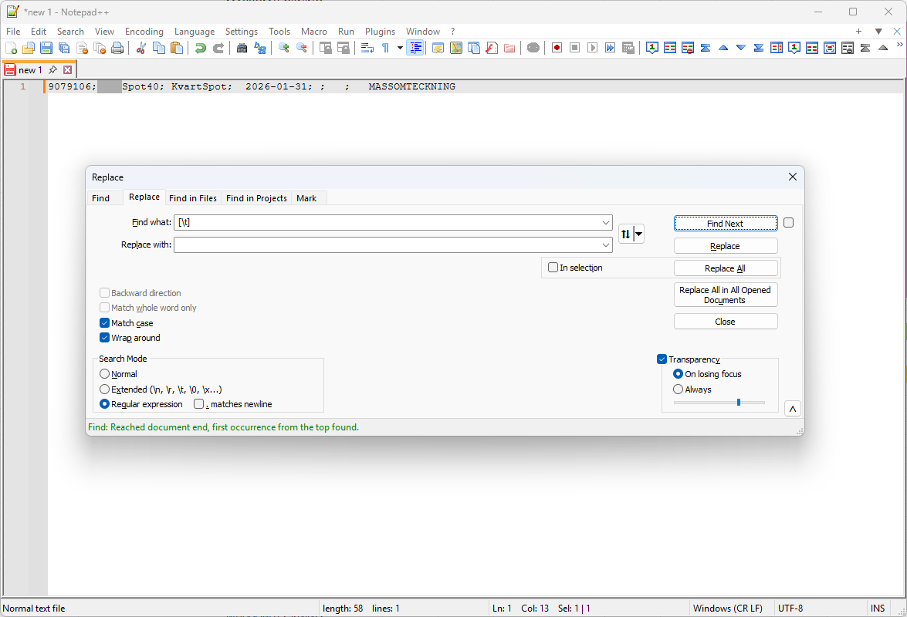Viewport: 907px width, 617px height.
Task: Uncheck the Match case checkbox
Action: click(x=105, y=323)
